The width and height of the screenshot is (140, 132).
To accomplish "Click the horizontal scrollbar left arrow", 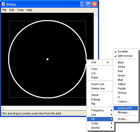I will (x=3, y=108).
